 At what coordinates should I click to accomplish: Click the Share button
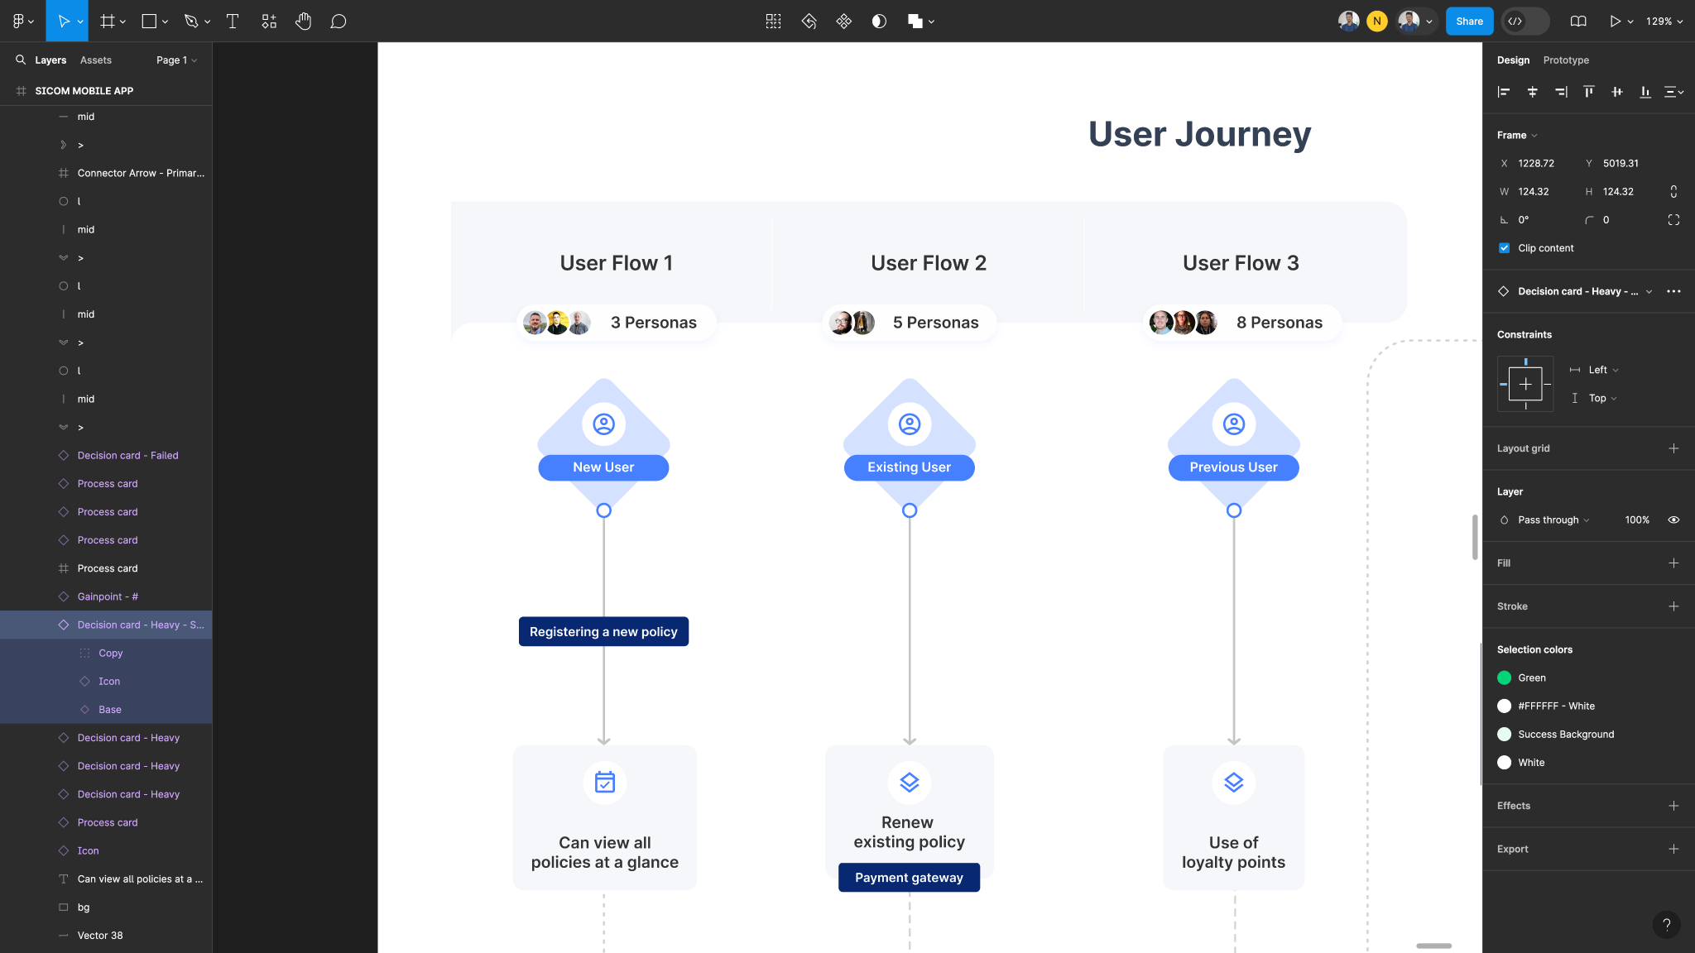coord(1469,22)
